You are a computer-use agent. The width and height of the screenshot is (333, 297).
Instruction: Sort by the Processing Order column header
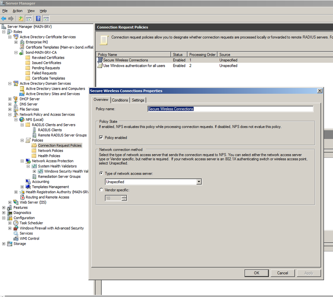coord(202,55)
